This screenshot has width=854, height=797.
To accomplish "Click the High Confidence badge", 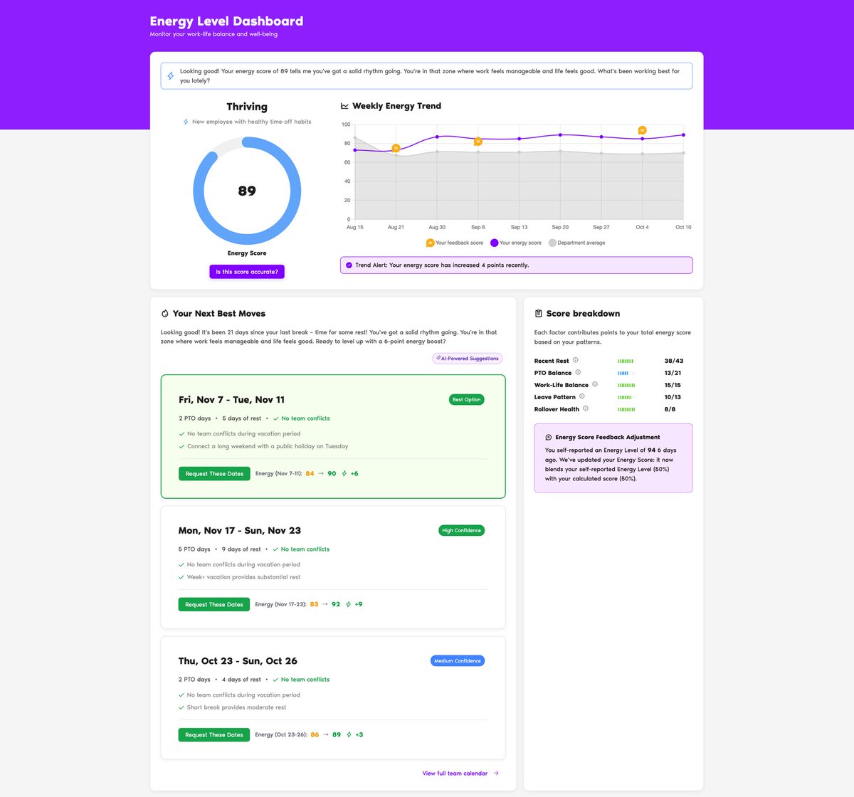I will tap(461, 530).
